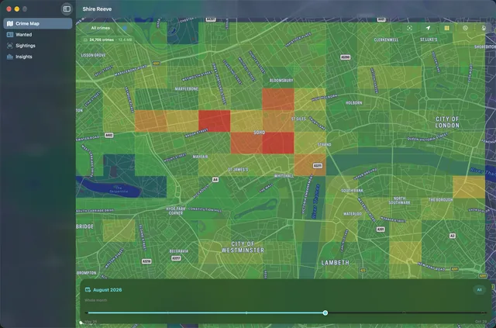Click the A3216 road badge

click(146, 261)
